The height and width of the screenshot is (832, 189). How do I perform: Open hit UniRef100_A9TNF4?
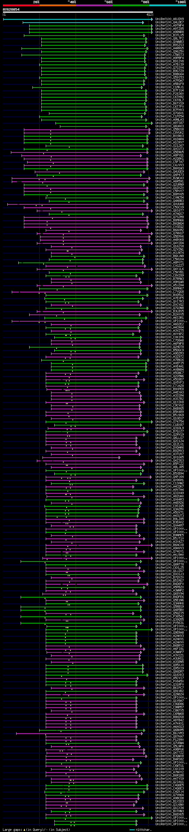pyautogui.click(x=170, y=25)
